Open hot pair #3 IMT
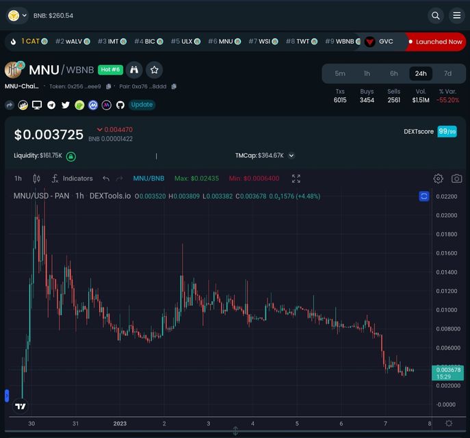The width and height of the screenshot is (470, 438). (112, 41)
